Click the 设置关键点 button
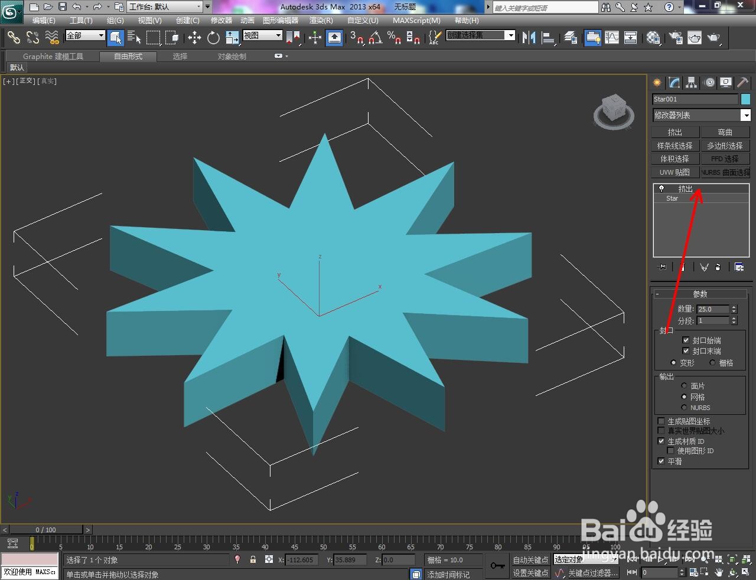The image size is (756, 580). [530, 573]
